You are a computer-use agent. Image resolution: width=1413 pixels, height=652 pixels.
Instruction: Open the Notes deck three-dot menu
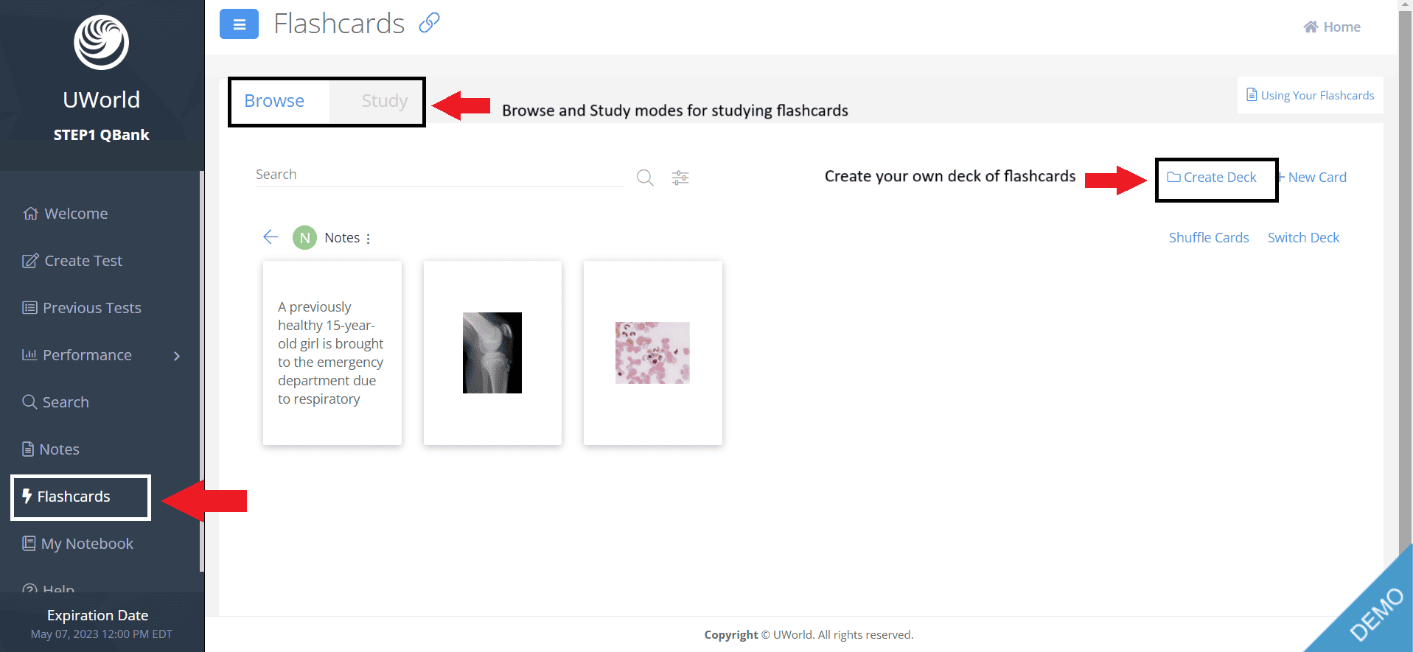(369, 239)
